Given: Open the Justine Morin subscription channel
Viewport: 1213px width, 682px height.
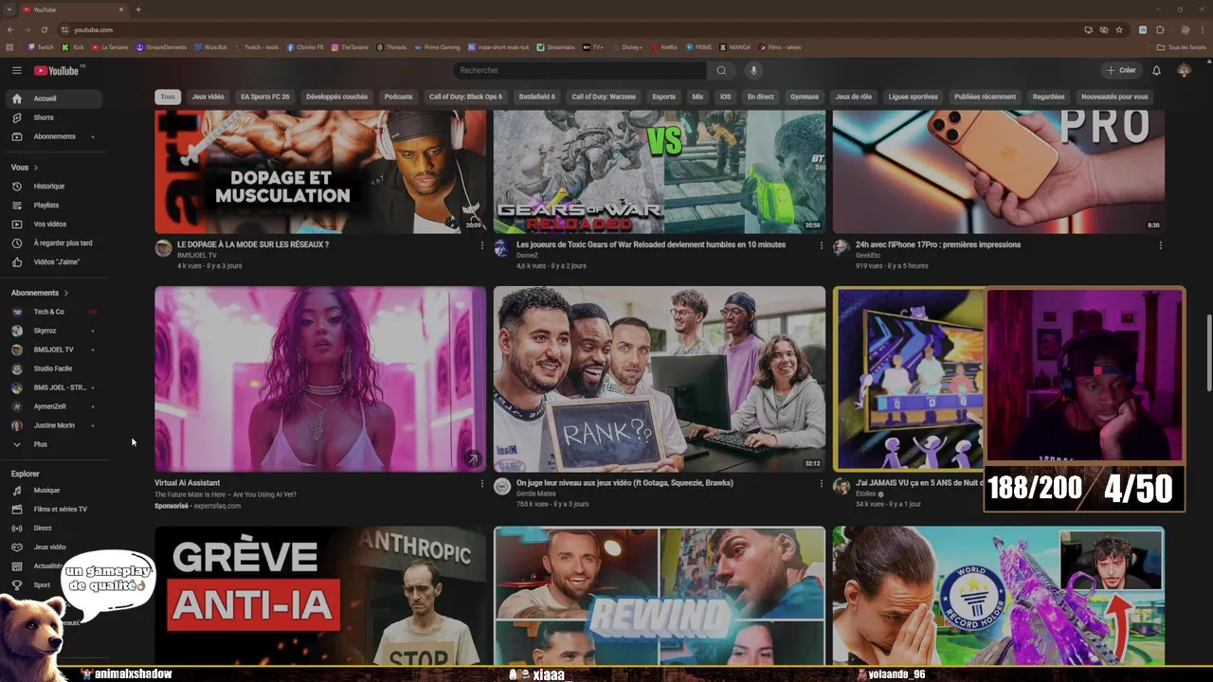Looking at the screenshot, I should tap(53, 425).
